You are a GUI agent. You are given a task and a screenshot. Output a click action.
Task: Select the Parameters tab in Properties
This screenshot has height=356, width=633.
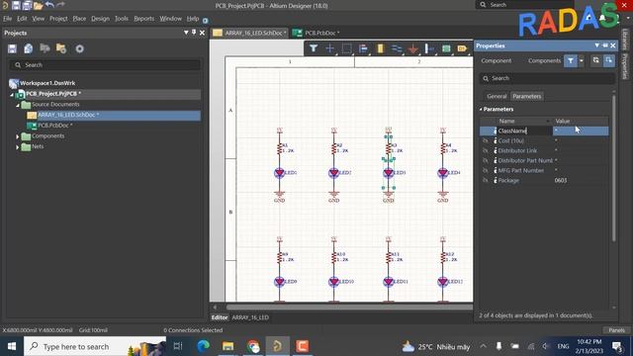pyautogui.click(x=527, y=97)
